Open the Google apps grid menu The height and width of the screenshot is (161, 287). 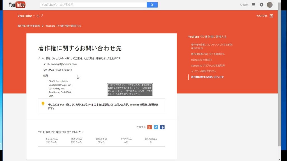pyautogui.click(x=253, y=5)
